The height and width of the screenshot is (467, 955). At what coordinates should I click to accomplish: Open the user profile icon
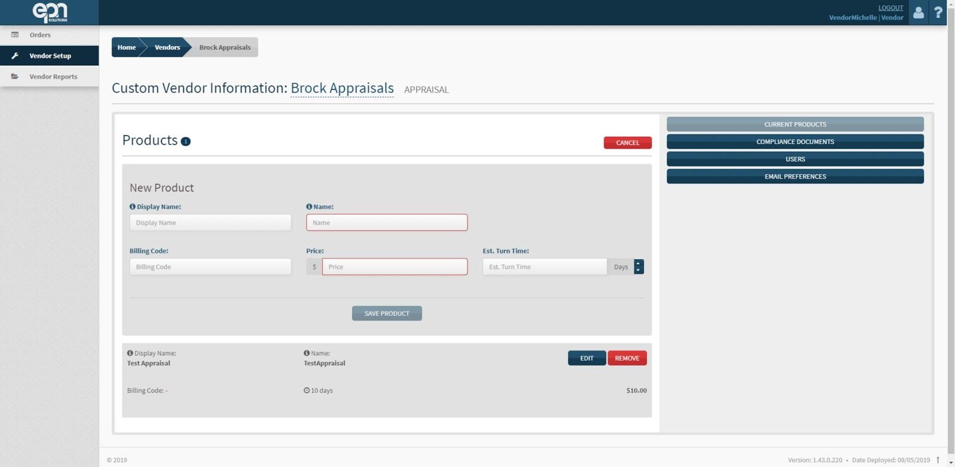point(919,12)
